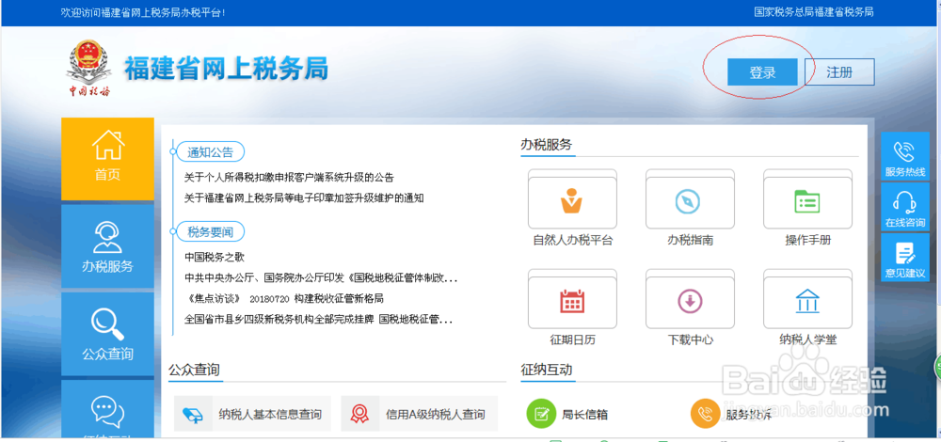Open 操作手册 folder icon
This screenshot has height=442, width=941.
point(807,201)
